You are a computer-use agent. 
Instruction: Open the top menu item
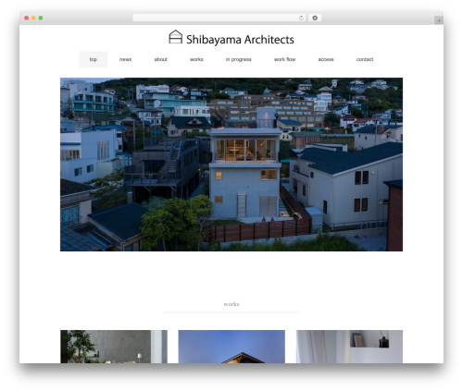point(94,59)
